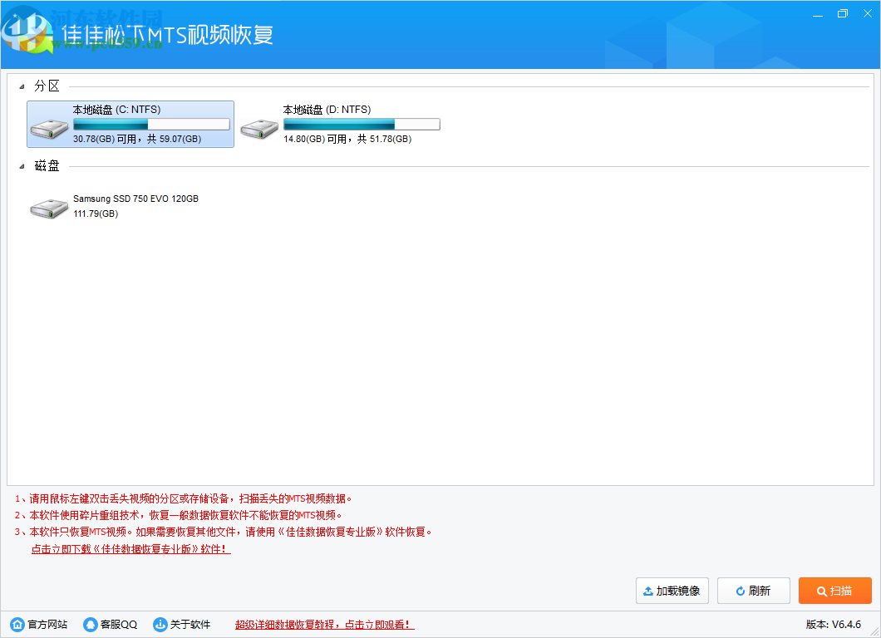881x638 pixels.
Task: Select the C: NTFS partition entry
Action: (130, 124)
